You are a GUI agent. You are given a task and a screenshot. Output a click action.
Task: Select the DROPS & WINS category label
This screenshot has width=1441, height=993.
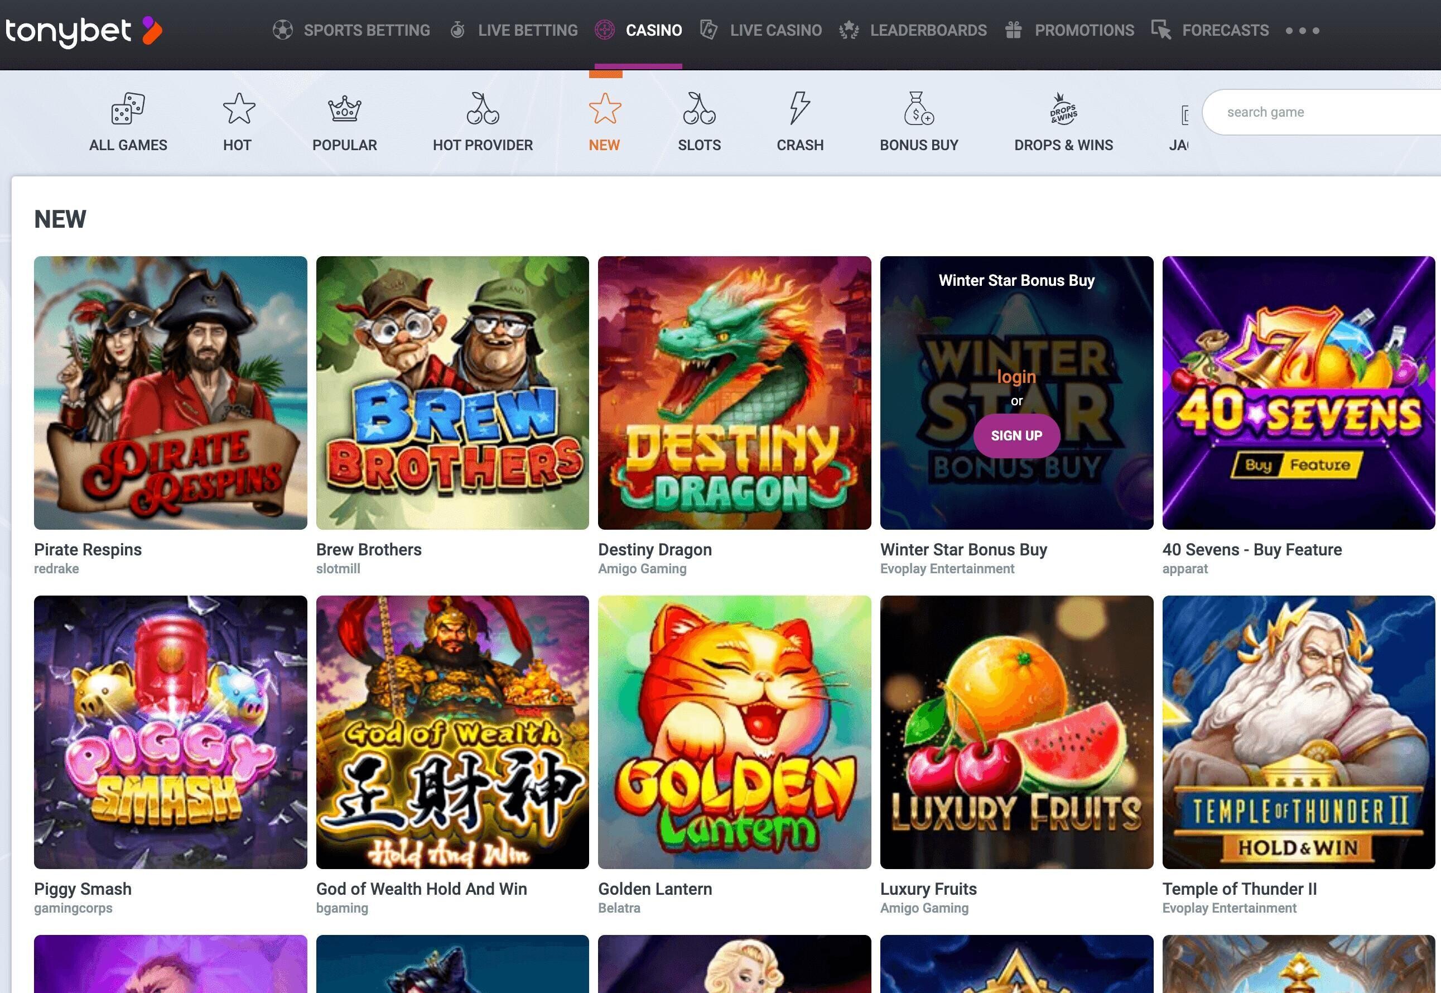[1064, 145]
